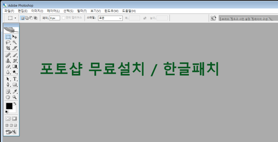Viewport: 278px width, 142px height.
Task: Select the Blur tool
Action: (8, 72)
